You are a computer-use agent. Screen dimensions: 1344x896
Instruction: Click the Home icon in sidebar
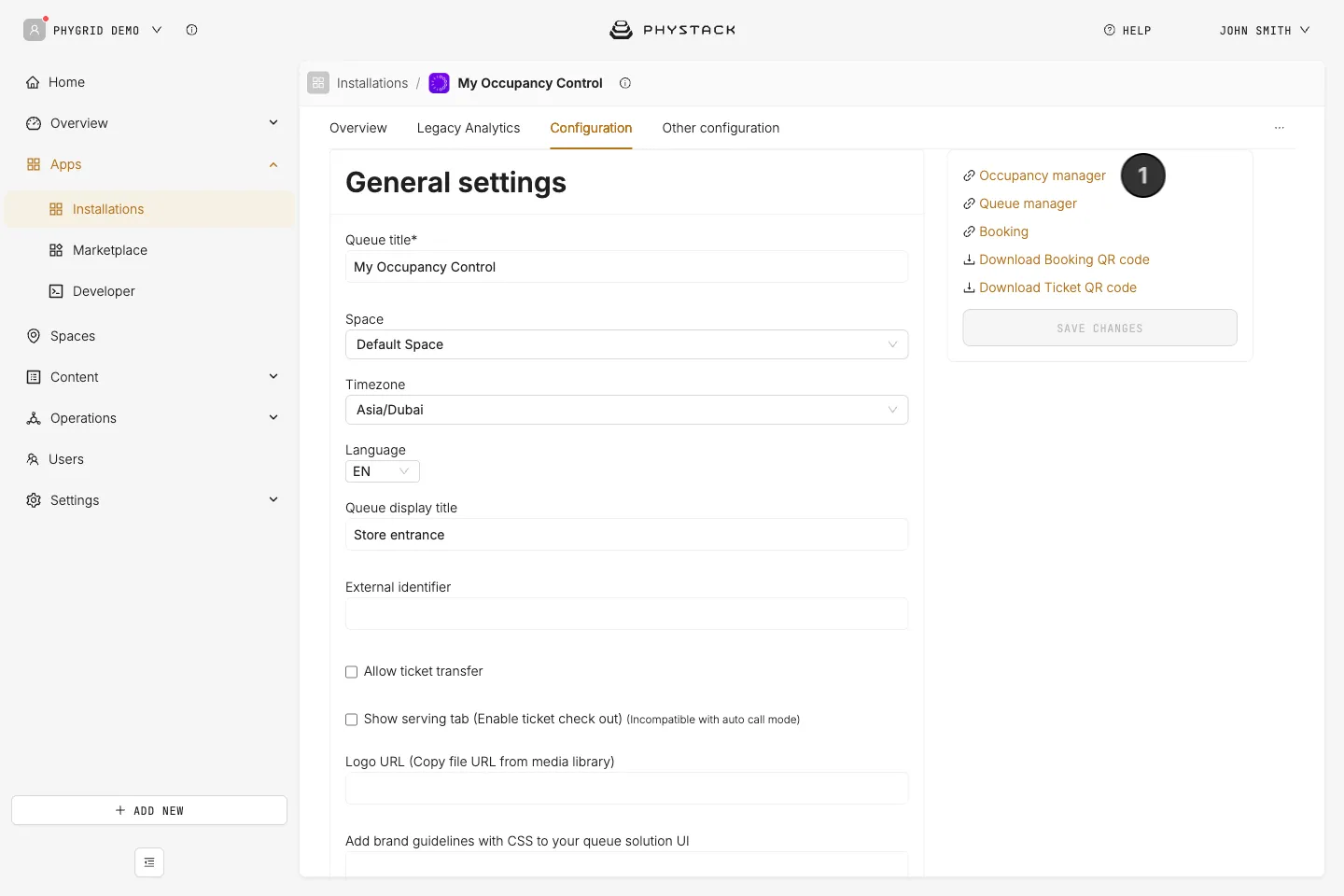[x=34, y=82]
